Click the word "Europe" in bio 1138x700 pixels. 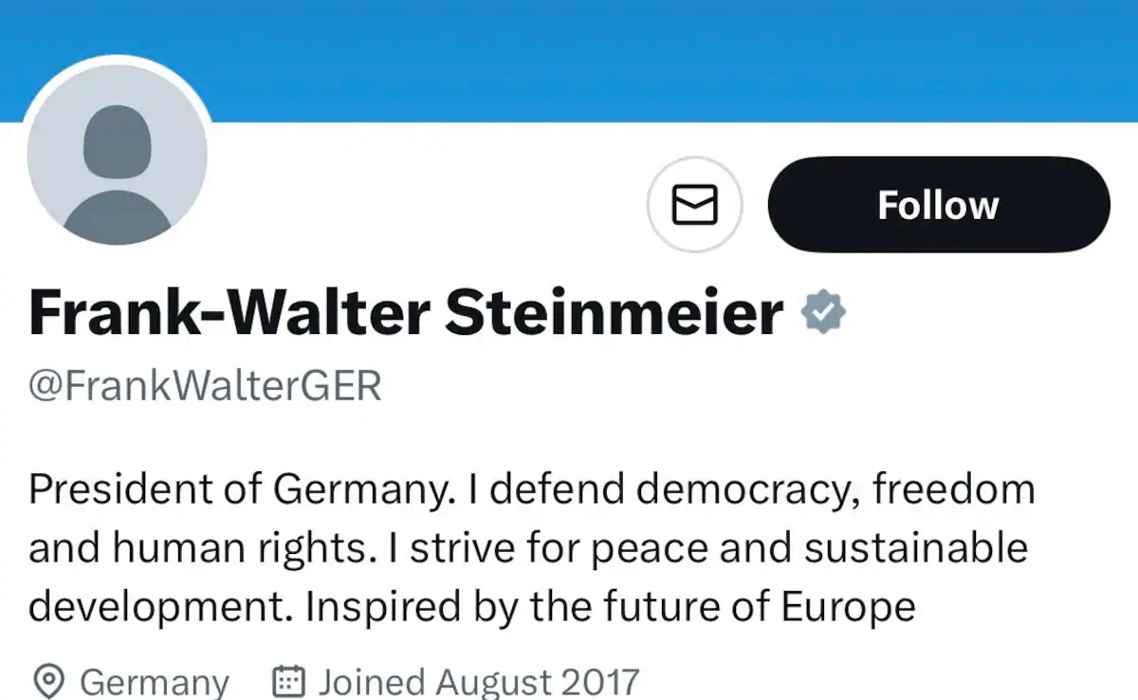pos(848,607)
